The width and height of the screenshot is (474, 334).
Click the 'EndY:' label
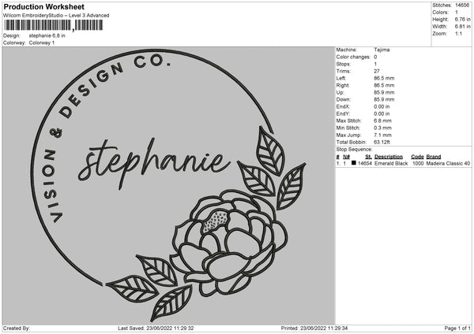[343, 113]
